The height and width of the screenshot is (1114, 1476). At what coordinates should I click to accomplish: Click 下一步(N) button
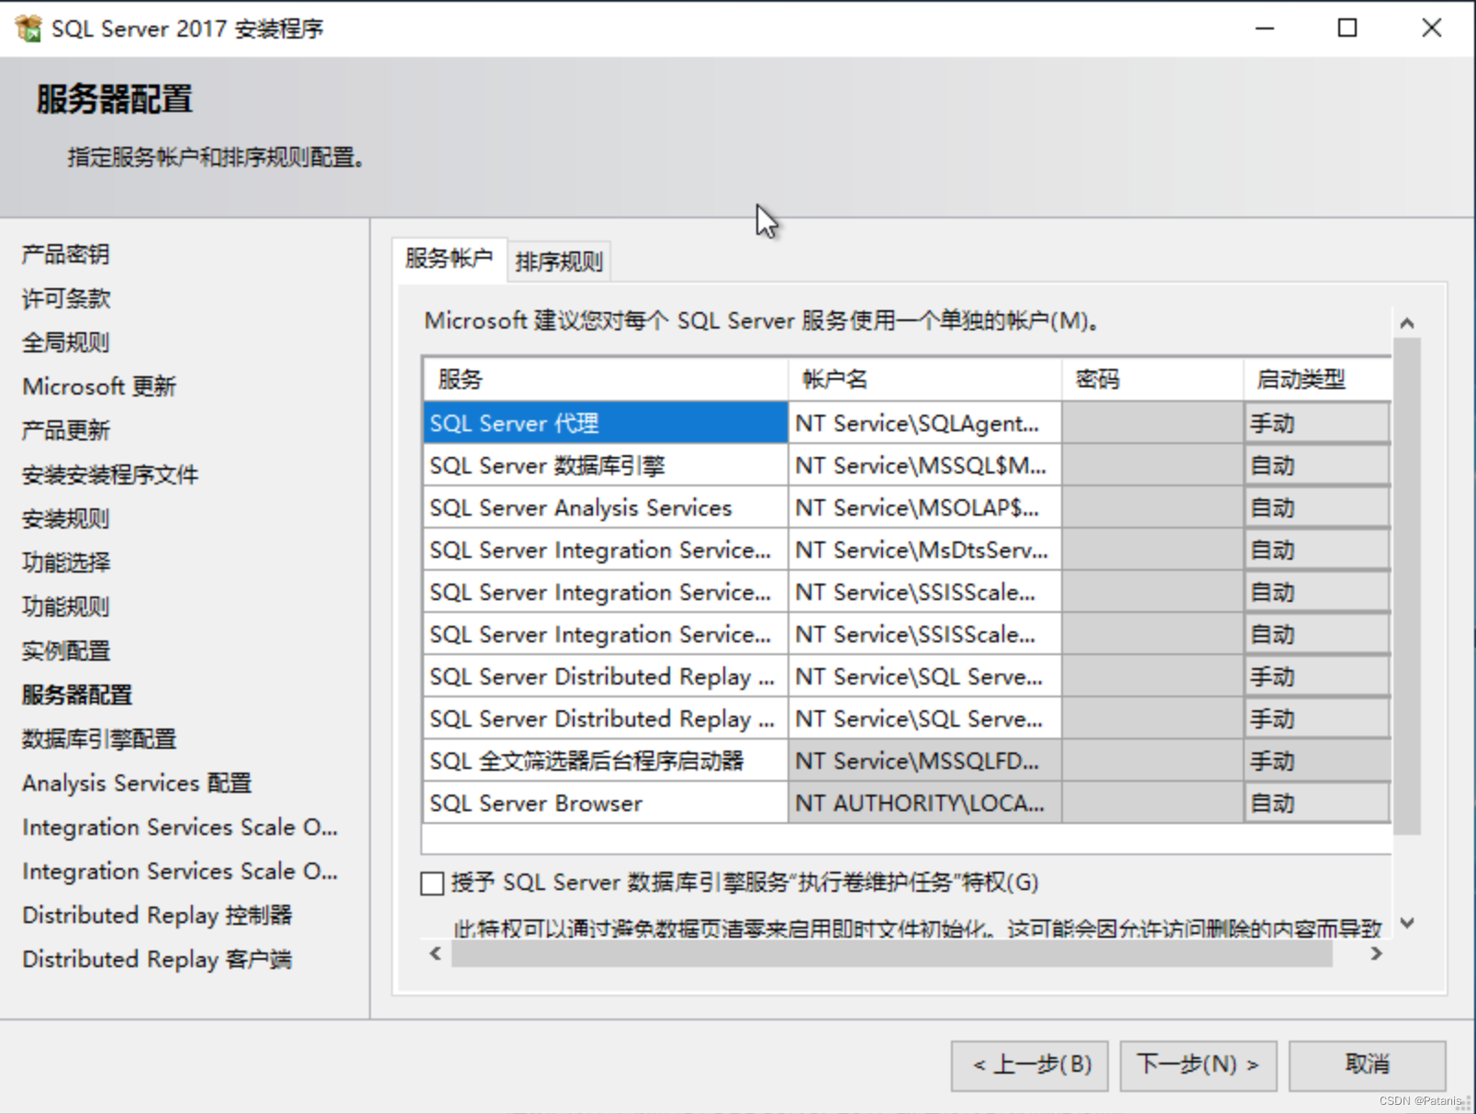coord(1198,1065)
